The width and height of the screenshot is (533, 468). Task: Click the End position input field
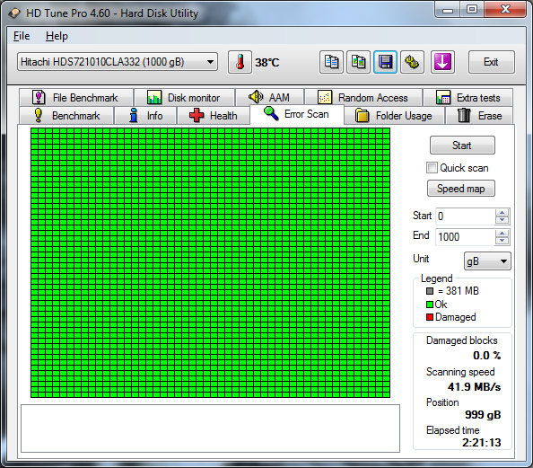pyautogui.click(x=465, y=237)
